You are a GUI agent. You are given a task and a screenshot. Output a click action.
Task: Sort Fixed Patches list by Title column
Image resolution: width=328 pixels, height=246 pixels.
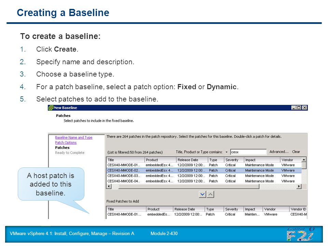tap(126, 209)
